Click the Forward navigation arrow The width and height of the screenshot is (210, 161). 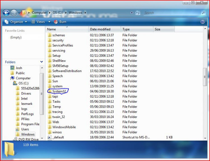(x=14, y=13)
